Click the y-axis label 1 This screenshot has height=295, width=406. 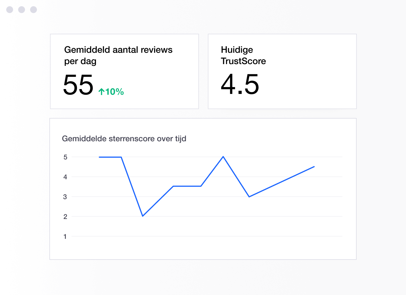[65, 237]
